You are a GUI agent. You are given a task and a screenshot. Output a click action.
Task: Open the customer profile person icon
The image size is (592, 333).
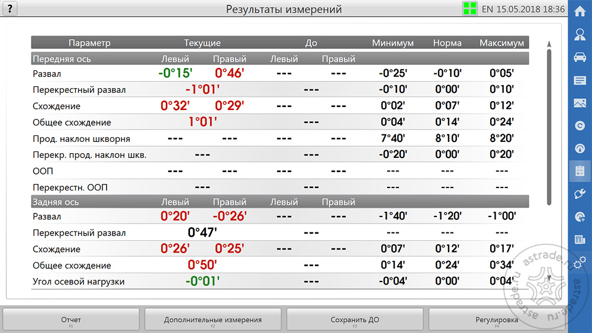pos(580,34)
